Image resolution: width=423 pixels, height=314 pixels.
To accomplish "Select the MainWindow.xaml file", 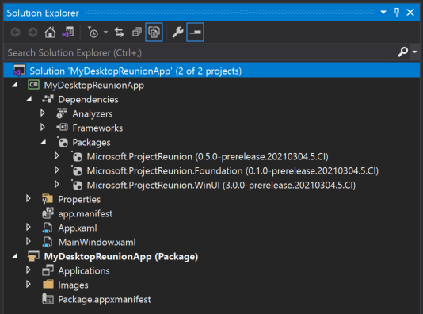I will (x=97, y=242).
